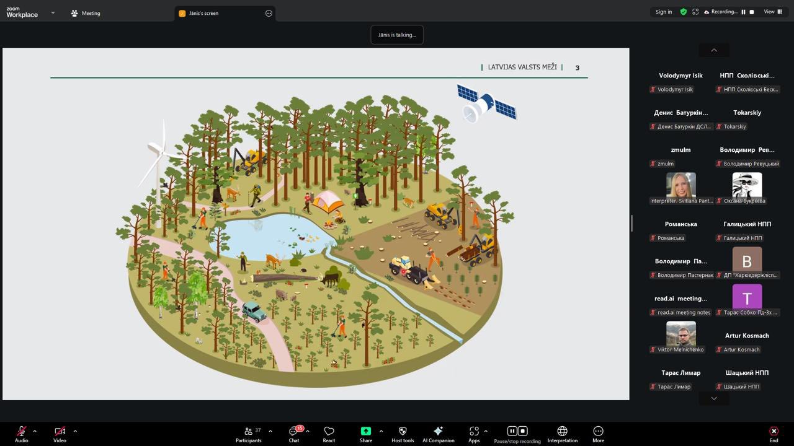Expand audio options arrow next to Audio
The image size is (794, 446).
[35, 431]
